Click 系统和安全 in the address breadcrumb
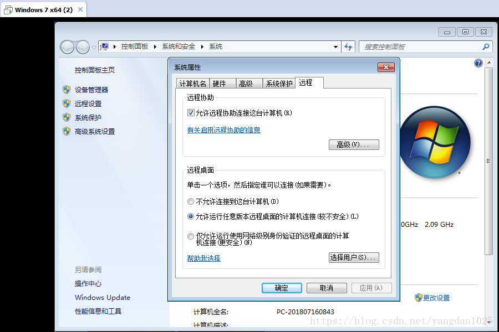This screenshot has height=332, width=499. click(x=179, y=46)
